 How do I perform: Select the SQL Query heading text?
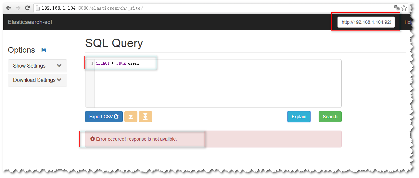[x=114, y=43]
